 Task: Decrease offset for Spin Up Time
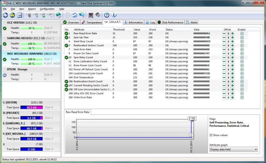224,38
